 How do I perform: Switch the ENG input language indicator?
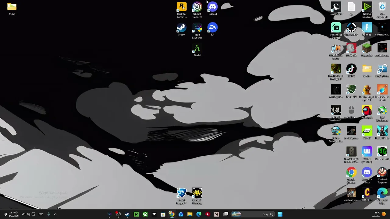41,214
